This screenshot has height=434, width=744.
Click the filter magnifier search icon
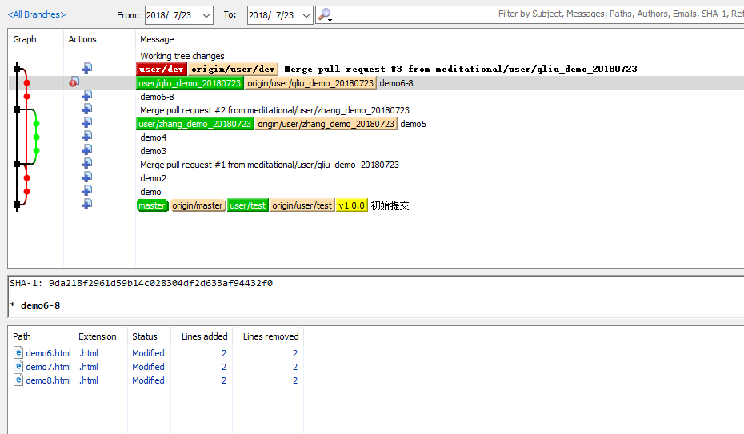pyautogui.click(x=323, y=14)
